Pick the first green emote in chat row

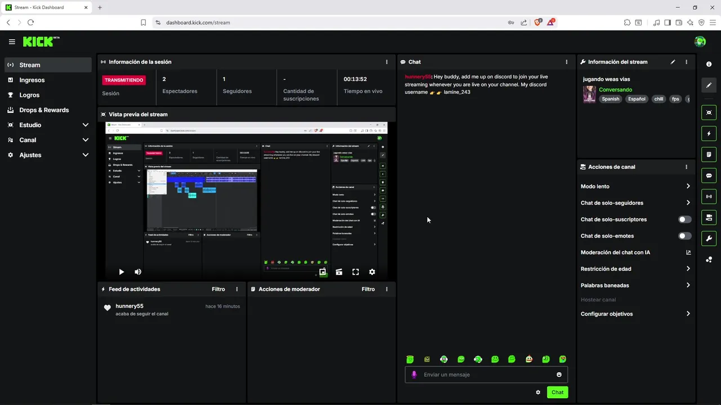[x=410, y=359]
